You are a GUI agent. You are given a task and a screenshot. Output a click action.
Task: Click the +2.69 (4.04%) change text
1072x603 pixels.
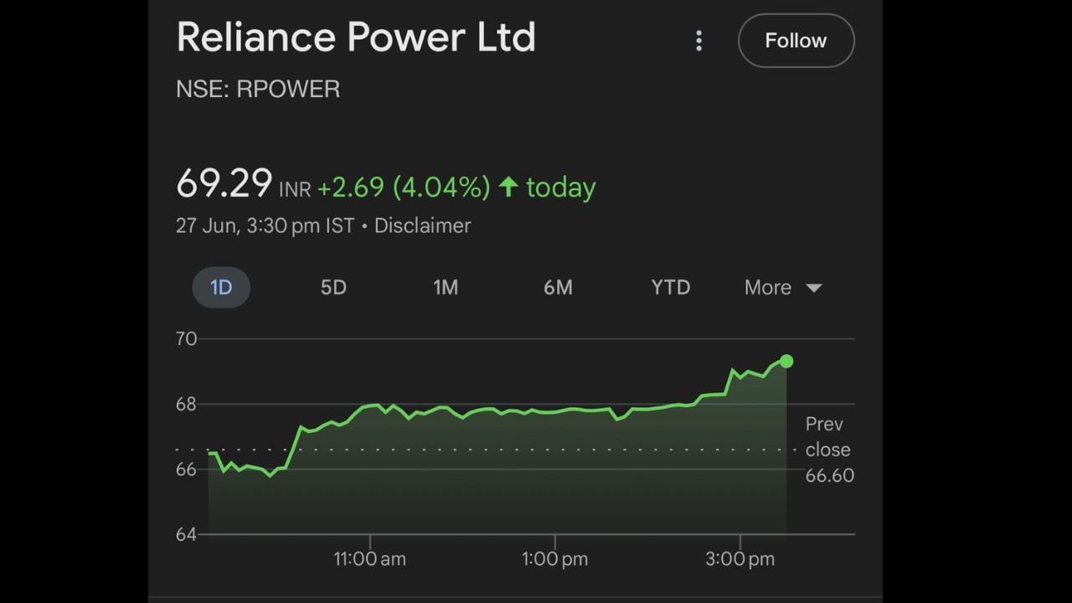[x=403, y=187]
